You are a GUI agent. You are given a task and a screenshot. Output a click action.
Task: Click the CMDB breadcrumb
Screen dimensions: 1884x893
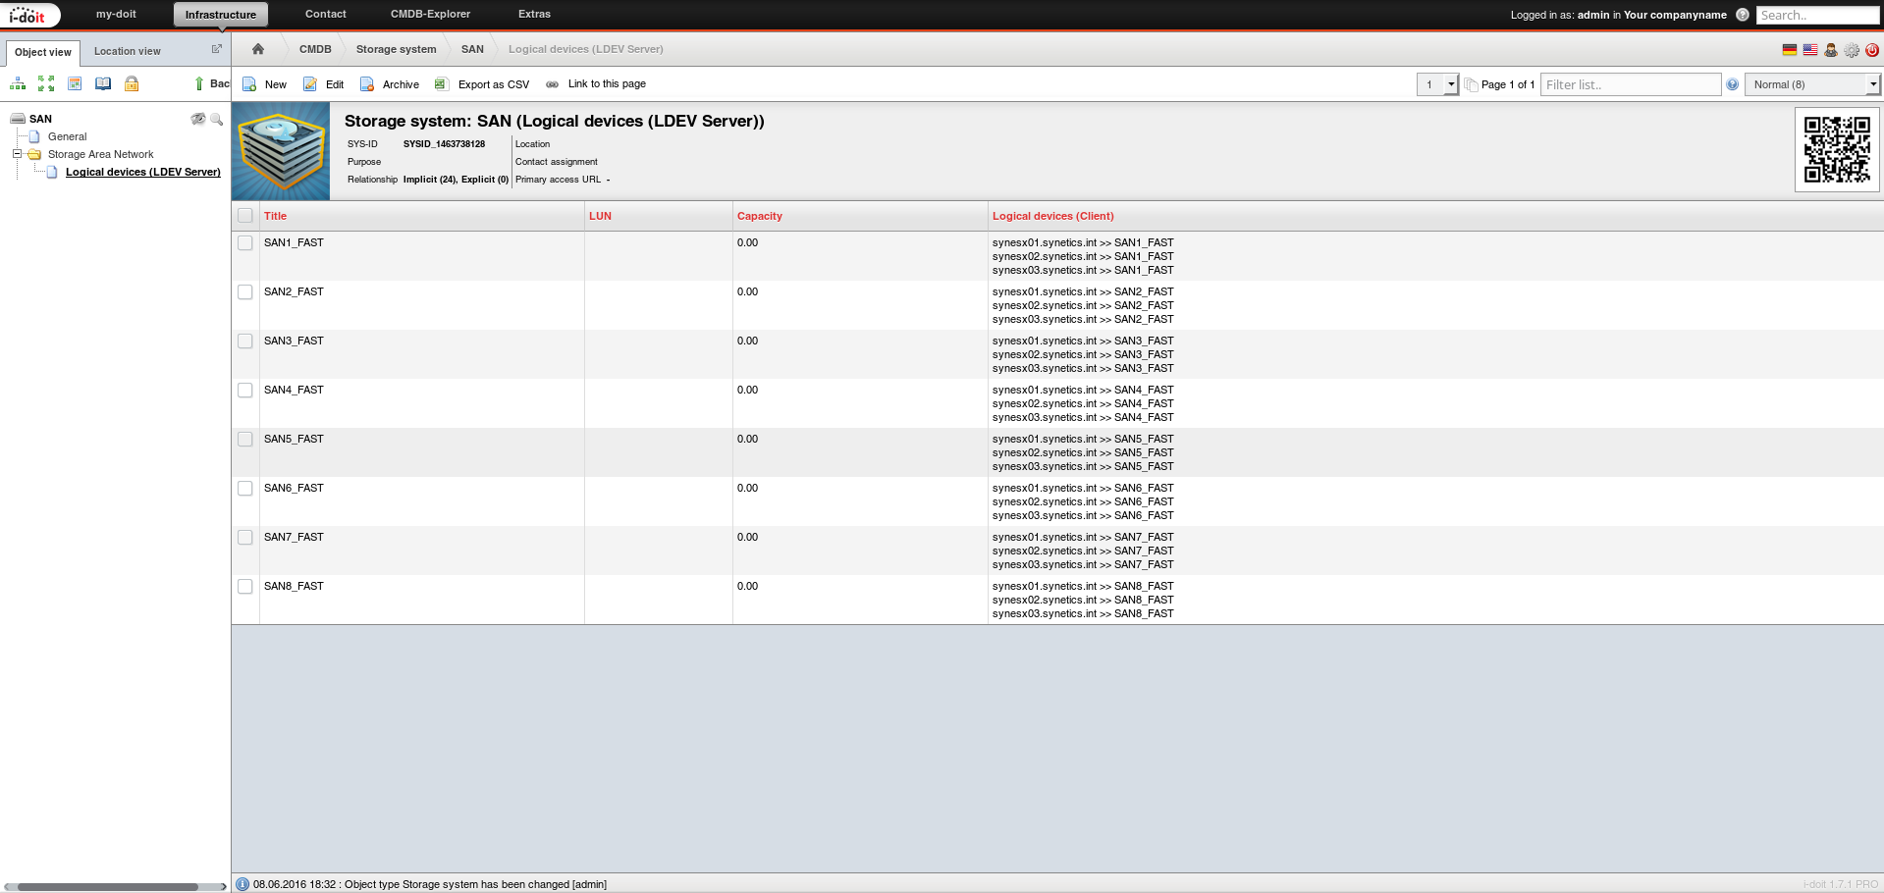pyautogui.click(x=315, y=49)
